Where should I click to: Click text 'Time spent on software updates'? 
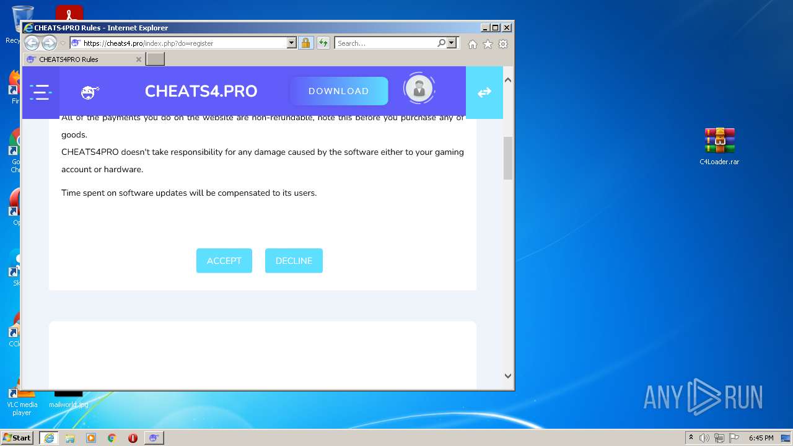pos(124,193)
